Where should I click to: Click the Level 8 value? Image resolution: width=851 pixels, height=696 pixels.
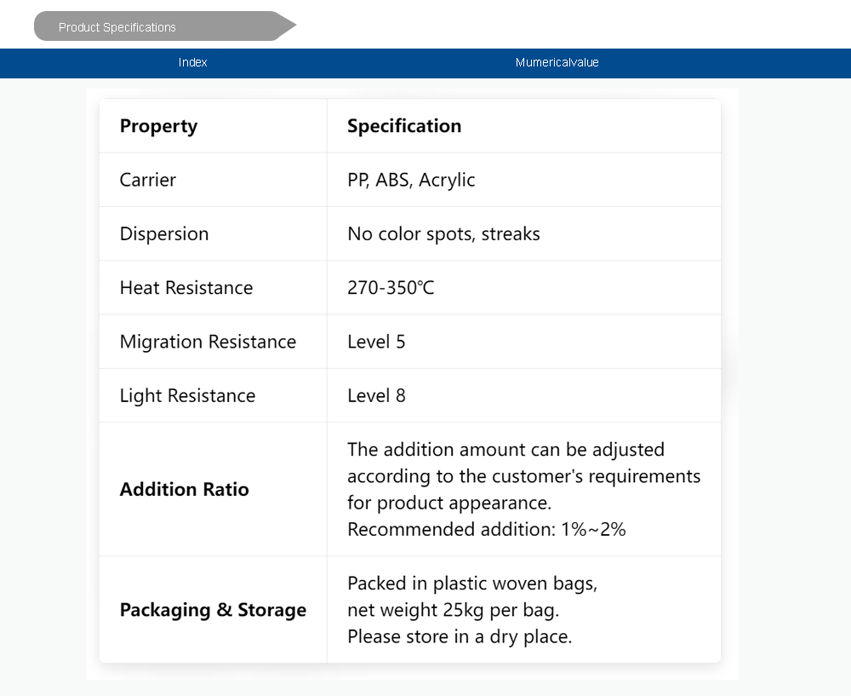click(376, 395)
